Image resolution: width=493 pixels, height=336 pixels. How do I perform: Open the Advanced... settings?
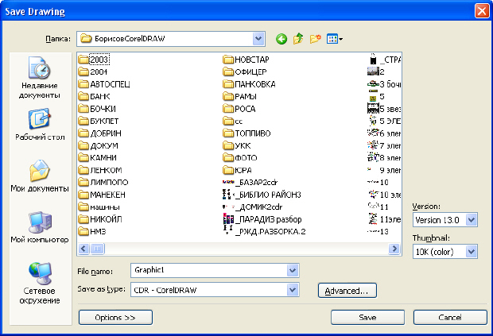click(347, 291)
